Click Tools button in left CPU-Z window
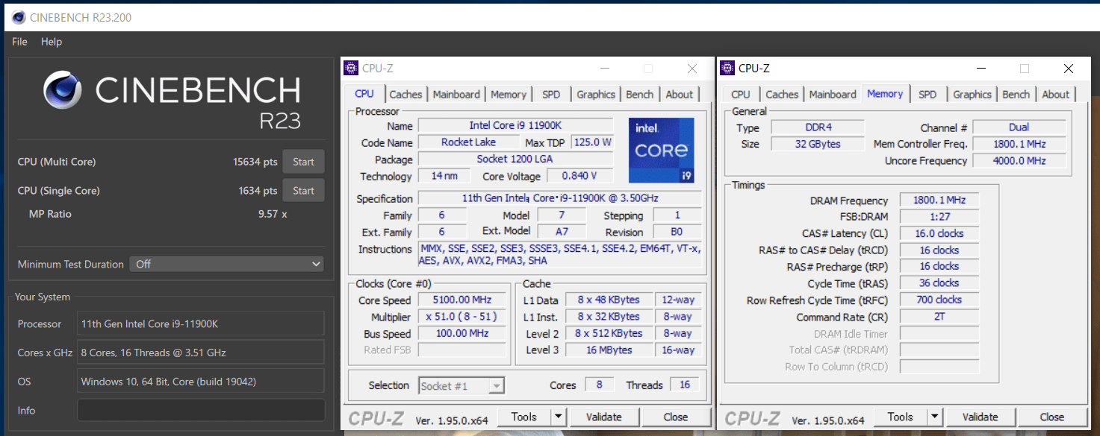The width and height of the screenshot is (1100, 436). pyautogui.click(x=523, y=417)
